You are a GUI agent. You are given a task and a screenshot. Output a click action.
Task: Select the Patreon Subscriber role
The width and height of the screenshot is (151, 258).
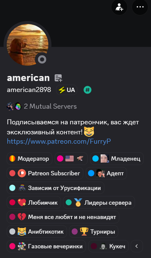pos(45,173)
